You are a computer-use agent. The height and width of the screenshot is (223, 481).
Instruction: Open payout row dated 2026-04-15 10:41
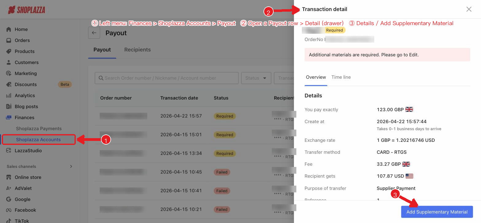click(x=194, y=191)
